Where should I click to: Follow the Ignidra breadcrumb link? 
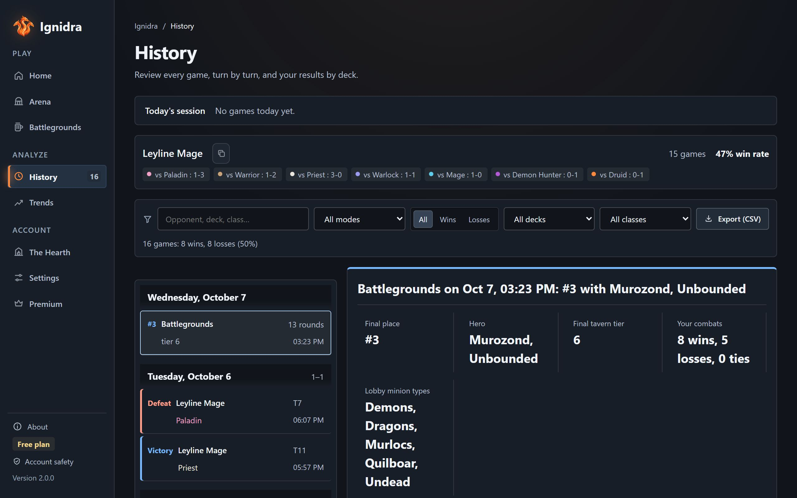pos(146,26)
